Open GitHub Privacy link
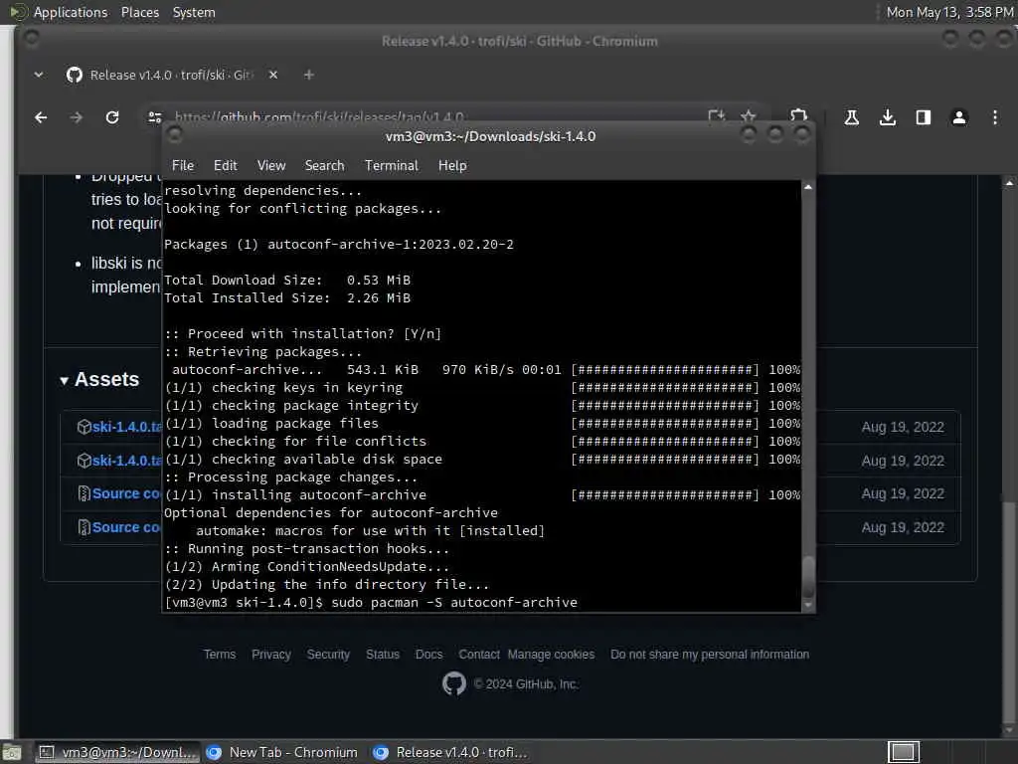Screen dimensions: 1018x764 (x=270, y=655)
